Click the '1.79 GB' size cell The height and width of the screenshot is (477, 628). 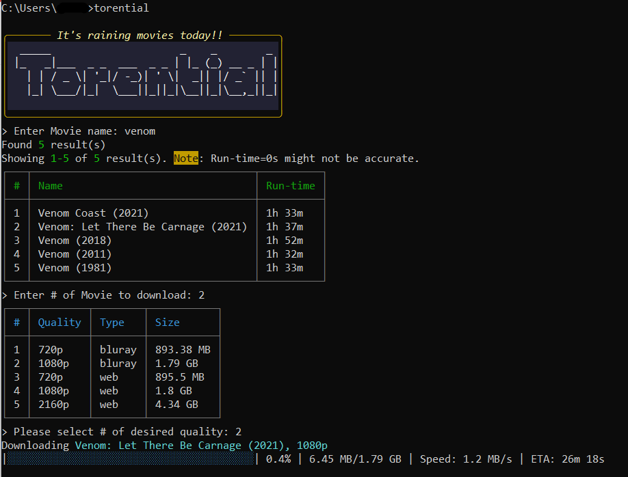click(x=176, y=364)
